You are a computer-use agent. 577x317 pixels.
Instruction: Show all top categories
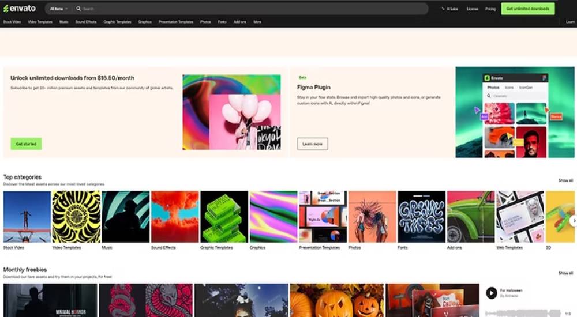(565, 180)
